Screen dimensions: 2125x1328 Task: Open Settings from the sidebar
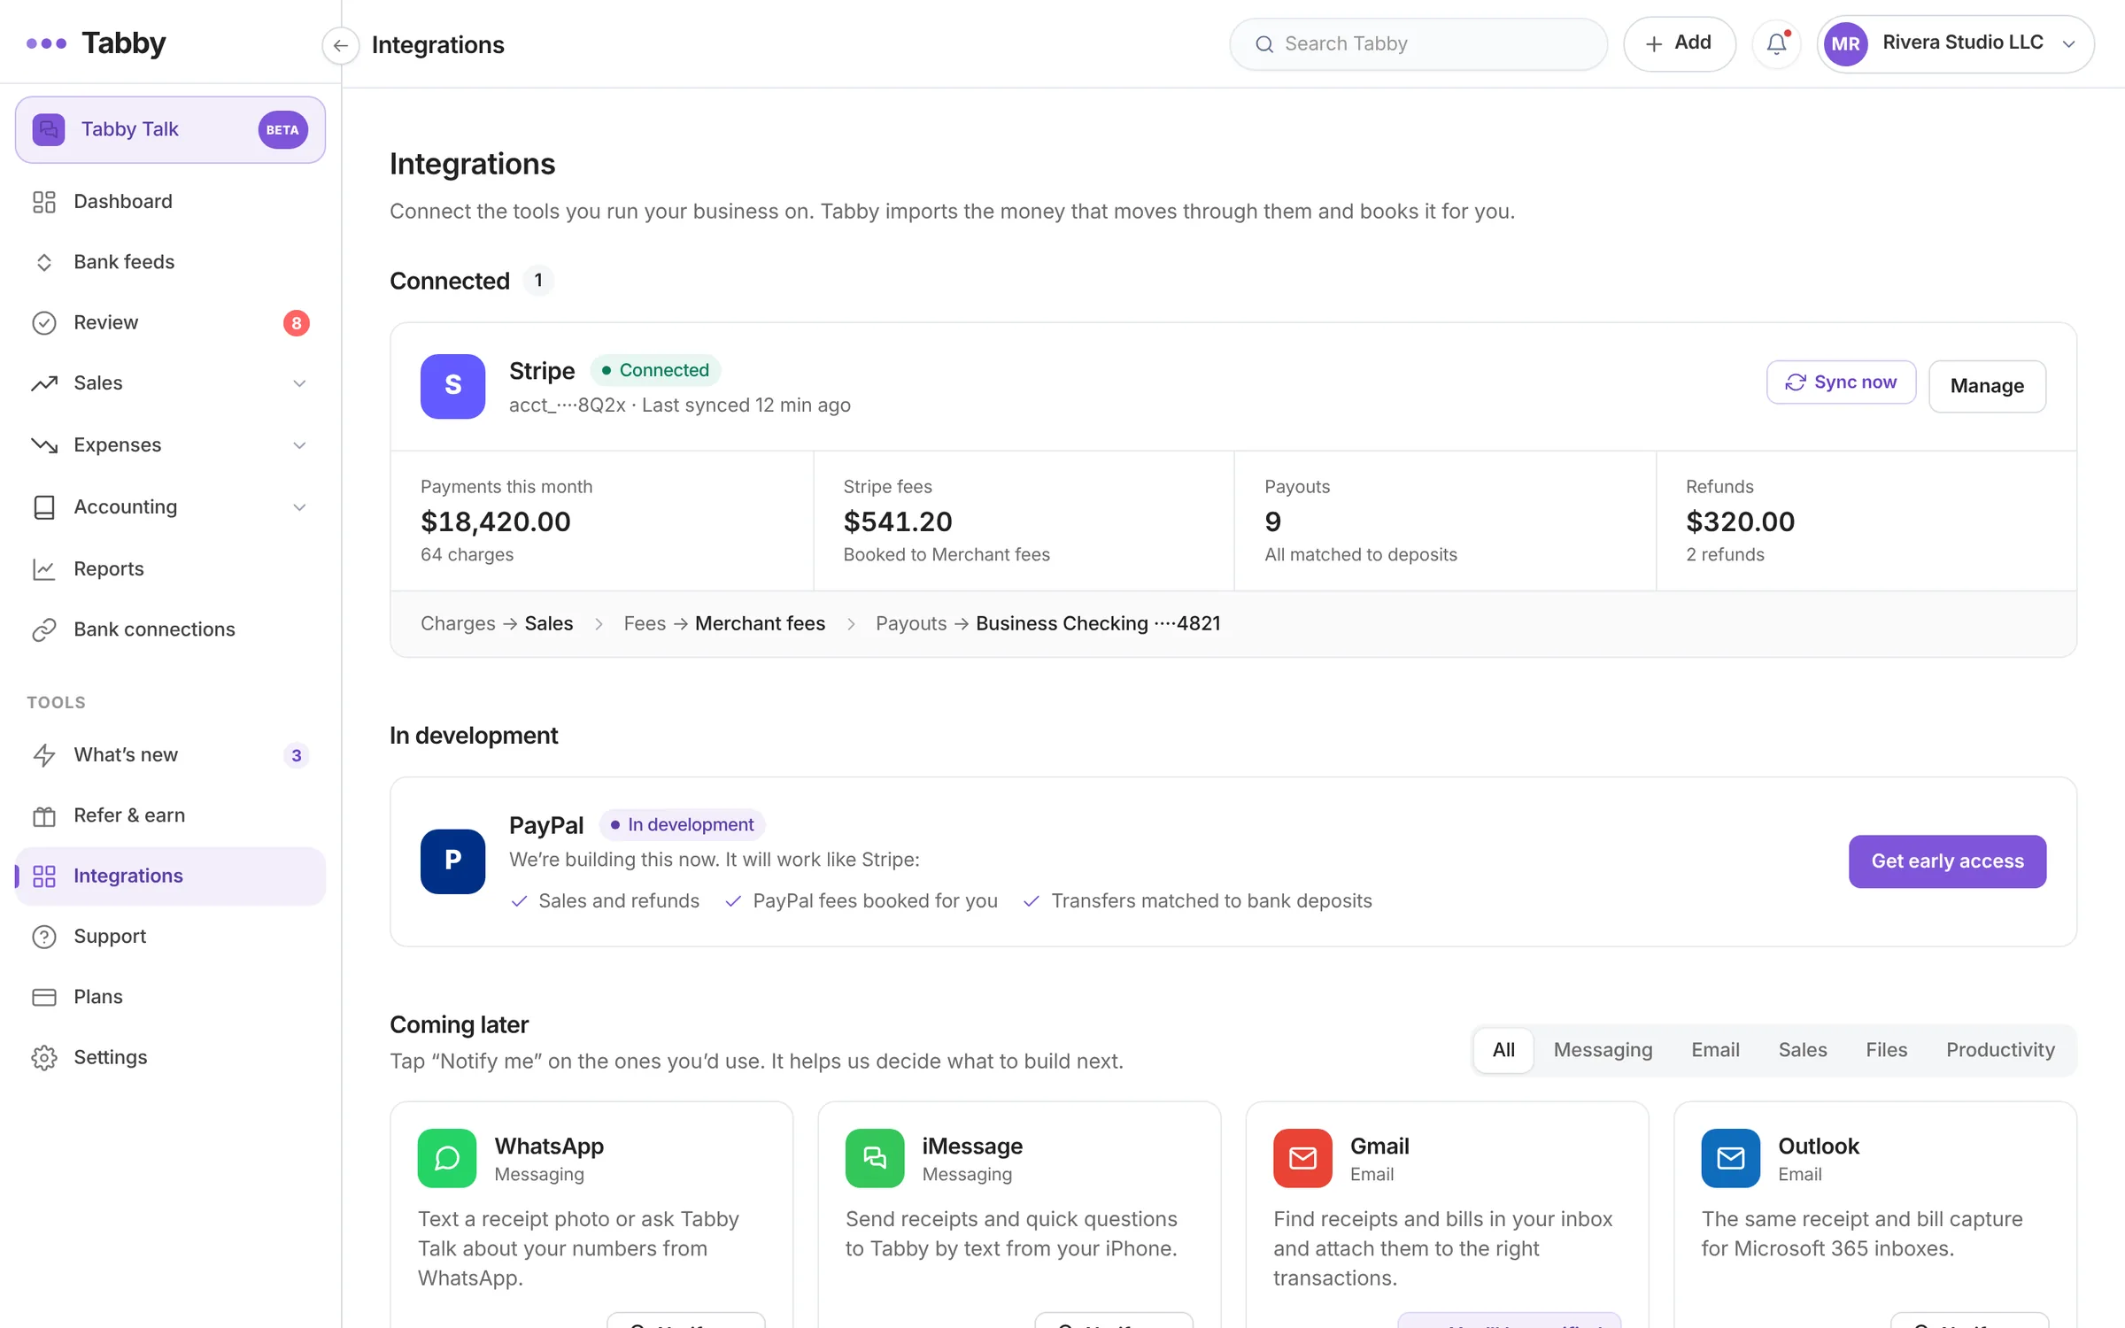(170, 1057)
